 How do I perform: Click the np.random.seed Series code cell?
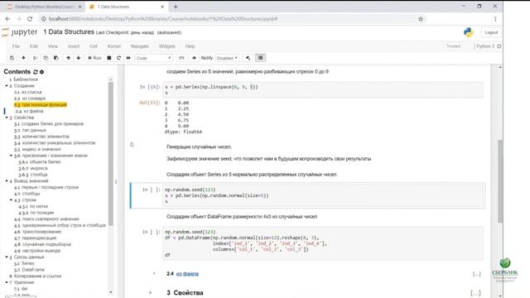point(323,195)
